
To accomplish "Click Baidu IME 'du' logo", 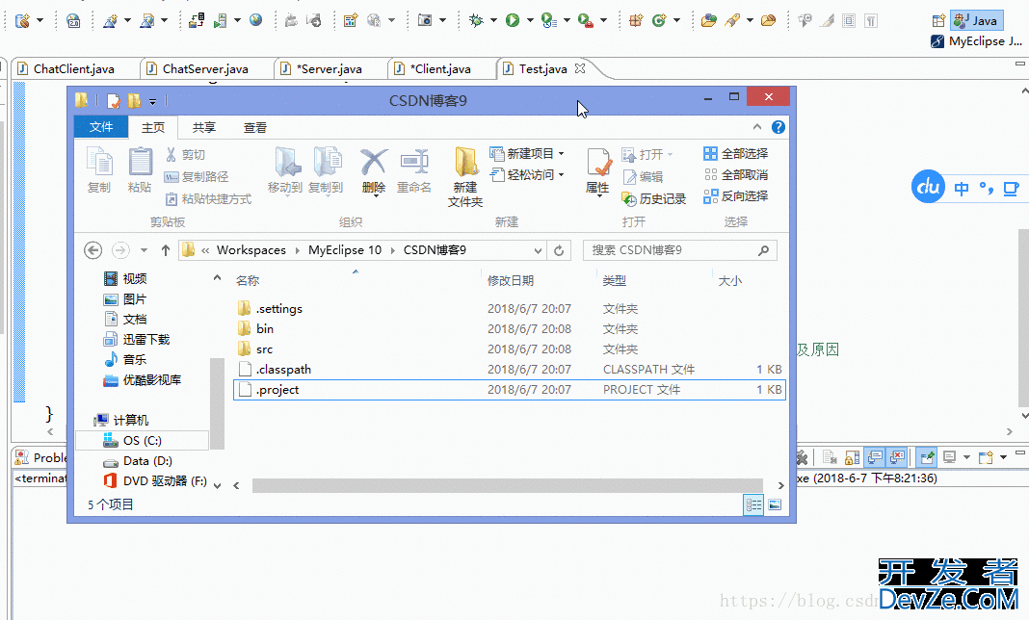I will click(929, 188).
